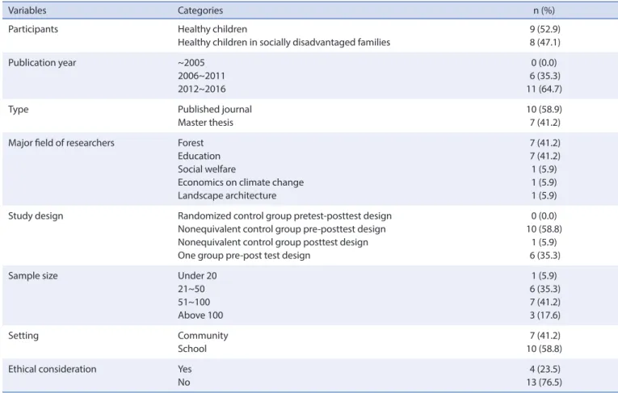This screenshot has height=393, width=618.
Task: Click the '2012~2016' category
Action: coord(202,90)
